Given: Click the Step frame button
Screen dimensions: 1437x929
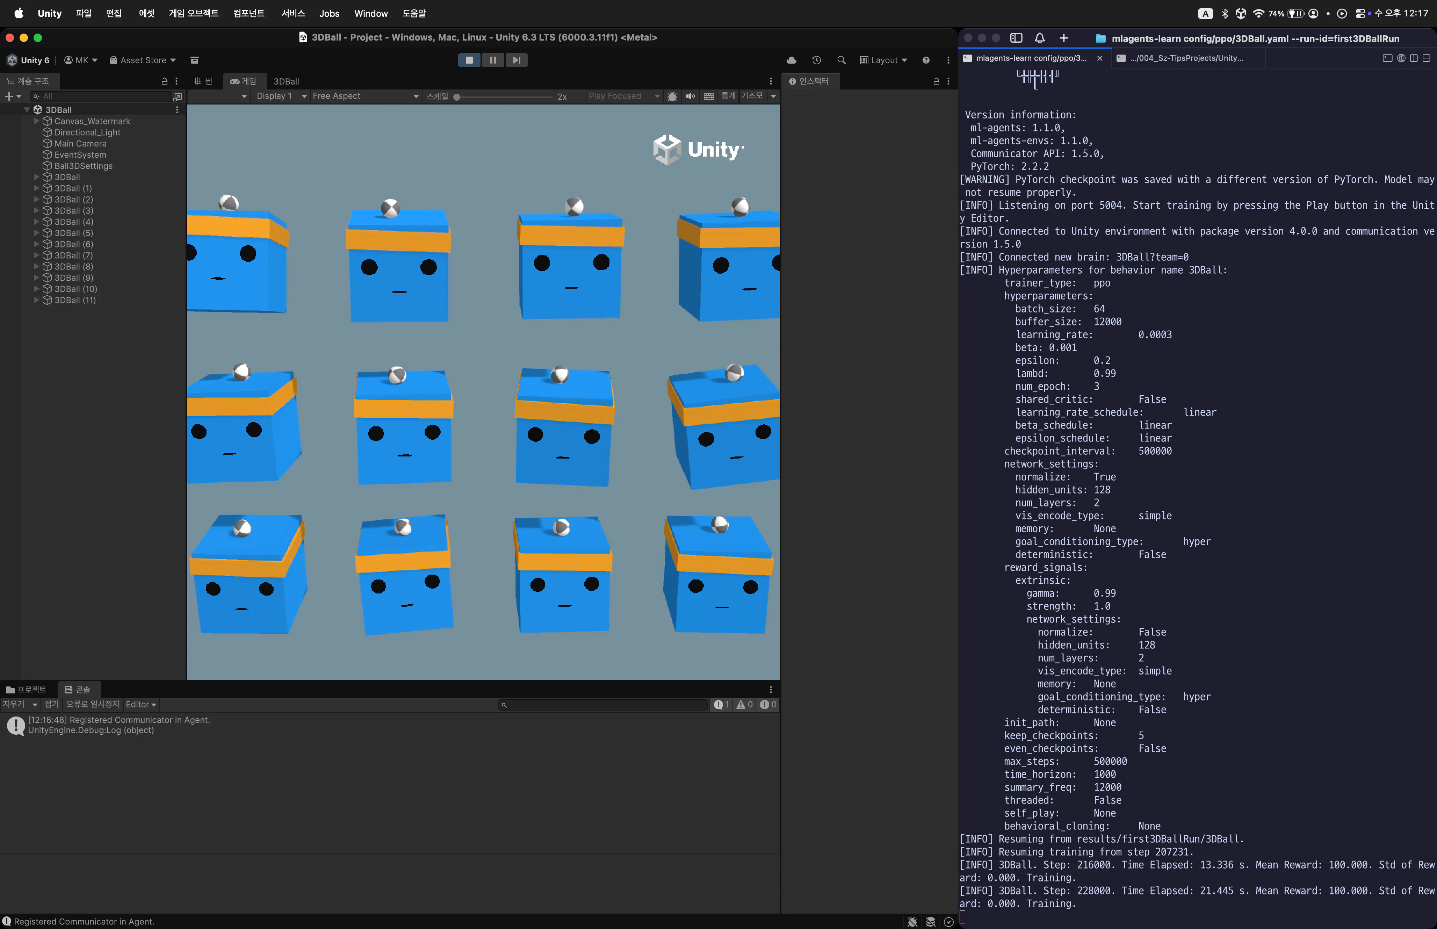Looking at the screenshot, I should 516,60.
